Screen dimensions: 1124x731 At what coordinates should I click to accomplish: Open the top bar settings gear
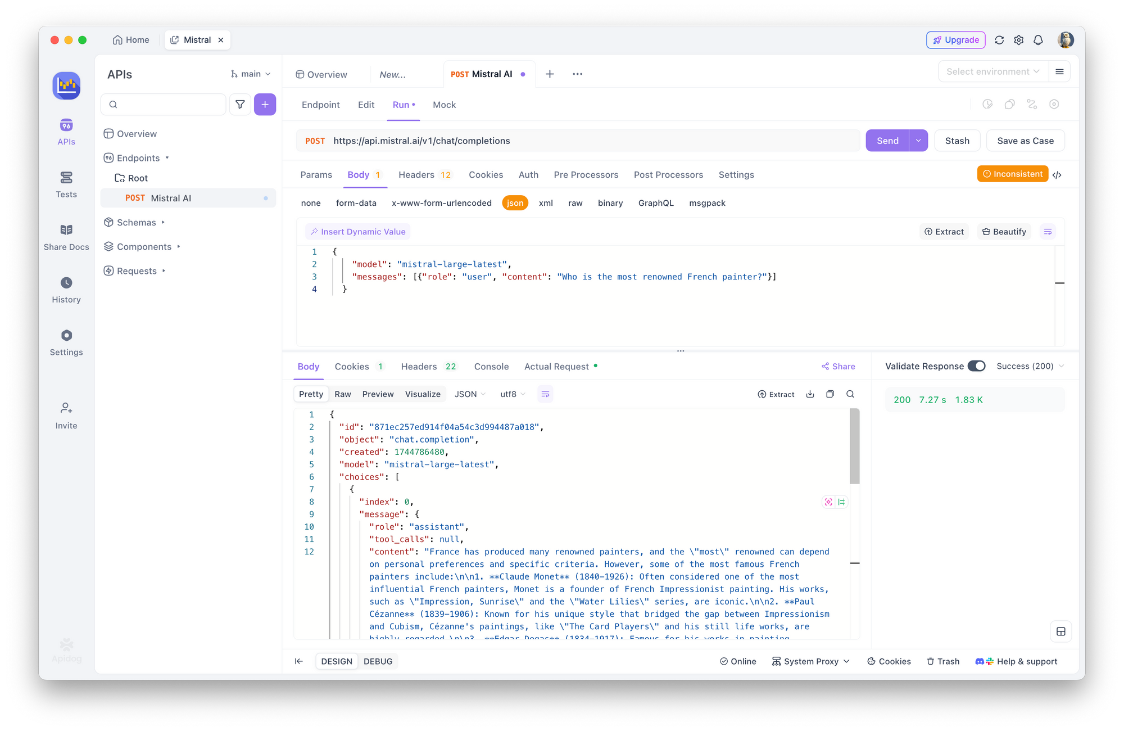point(1019,40)
